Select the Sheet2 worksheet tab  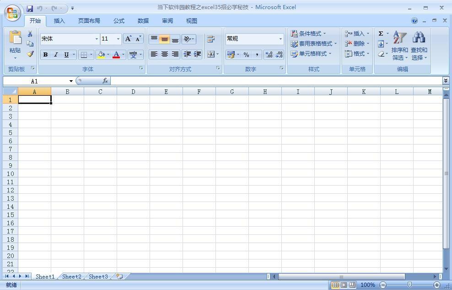coord(72,276)
